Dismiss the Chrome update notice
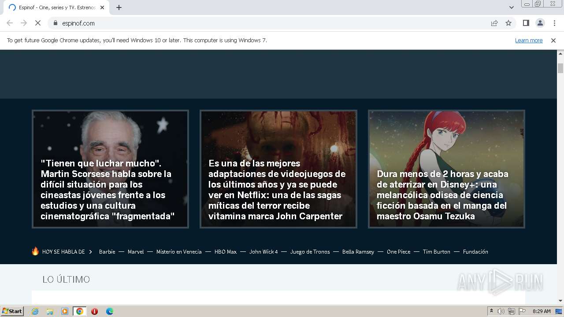 [x=553, y=40]
